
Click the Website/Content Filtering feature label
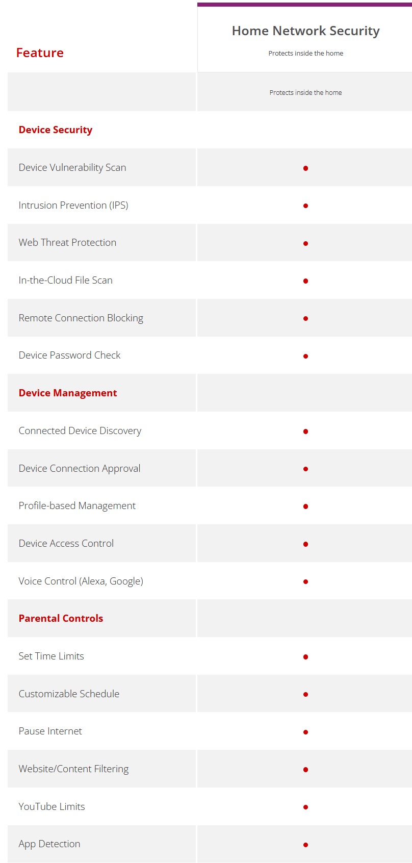pyautogui.click(x=73, y=769)
